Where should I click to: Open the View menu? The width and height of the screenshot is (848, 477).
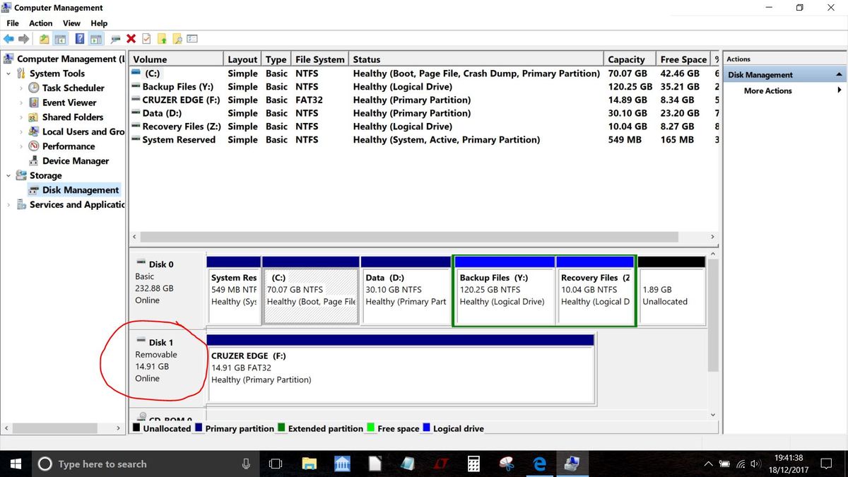point(71,23)
